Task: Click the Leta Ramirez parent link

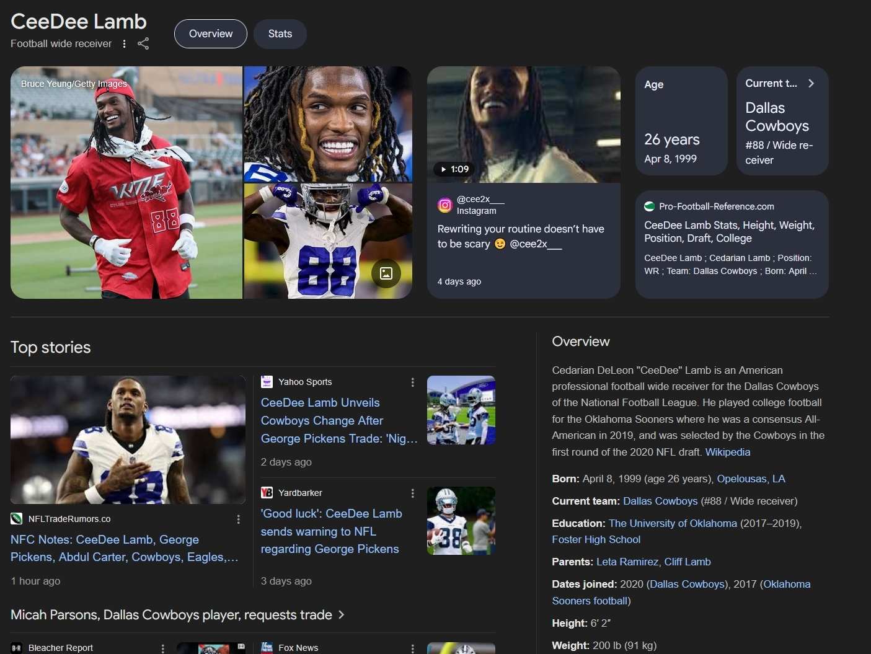Action: (x=627, y=562)
